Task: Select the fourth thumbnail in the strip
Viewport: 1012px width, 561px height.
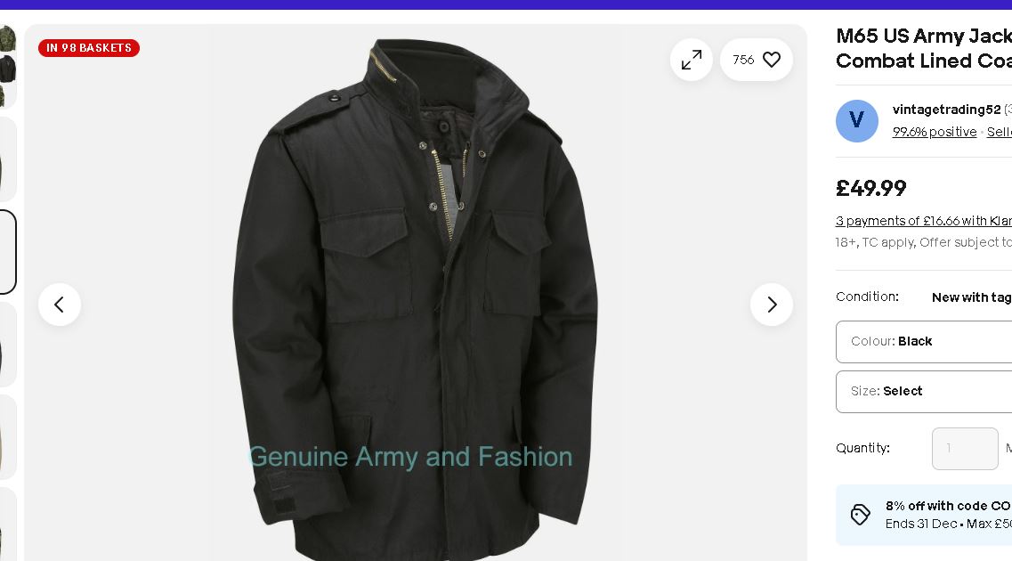Action: point(8,344)
